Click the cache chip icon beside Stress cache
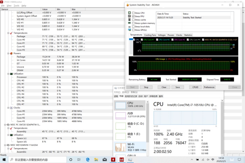Image resolution: width=245 pixels, height=163 pixels. pyautogui.click(x=129, y=20)
